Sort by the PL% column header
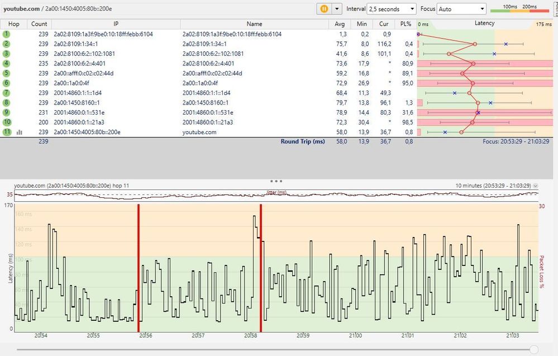Viewport: 558px width, 356px height. point(406,24)
